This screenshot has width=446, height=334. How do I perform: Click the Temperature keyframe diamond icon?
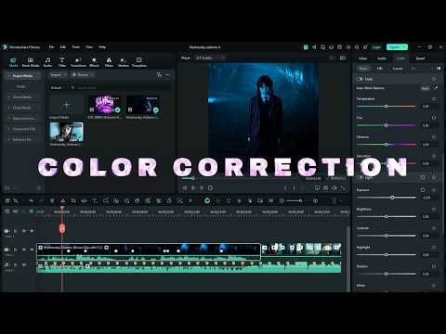click(434, 99)
